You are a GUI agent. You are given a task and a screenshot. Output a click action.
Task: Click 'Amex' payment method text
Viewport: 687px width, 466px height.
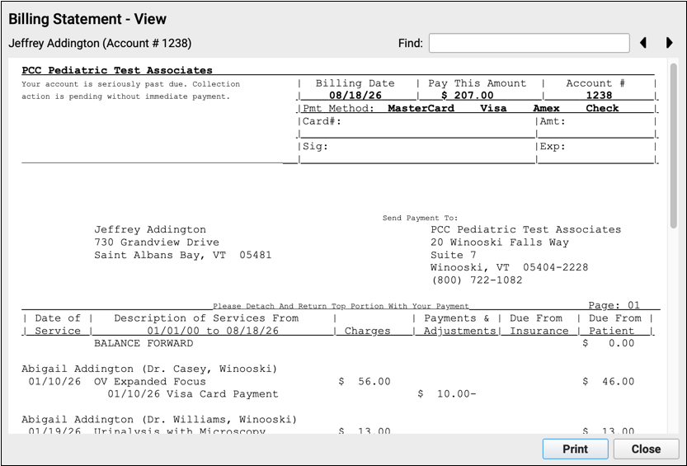click(x=546, y=108)
